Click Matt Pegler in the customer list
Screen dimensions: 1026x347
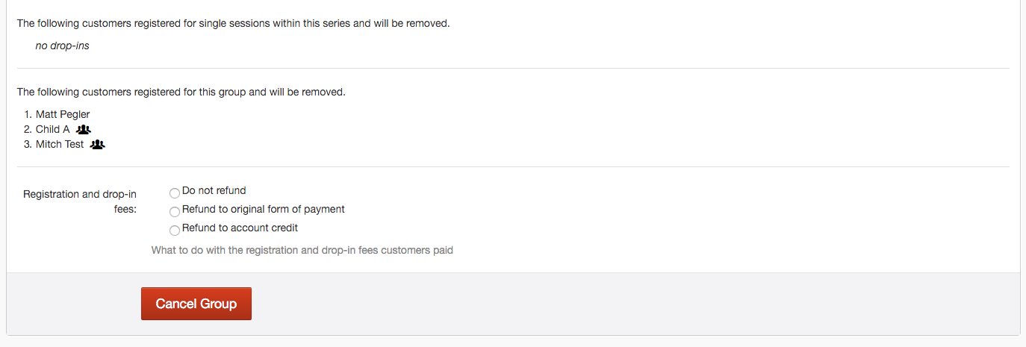point(63,114)
